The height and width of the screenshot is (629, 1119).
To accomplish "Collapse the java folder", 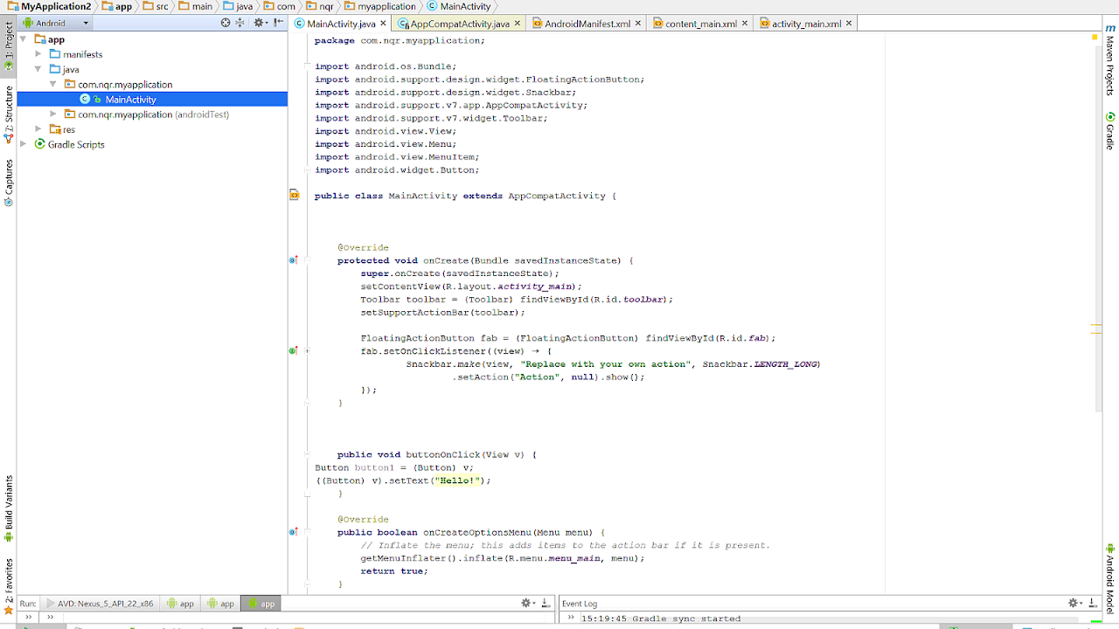I will pos(38,69).
